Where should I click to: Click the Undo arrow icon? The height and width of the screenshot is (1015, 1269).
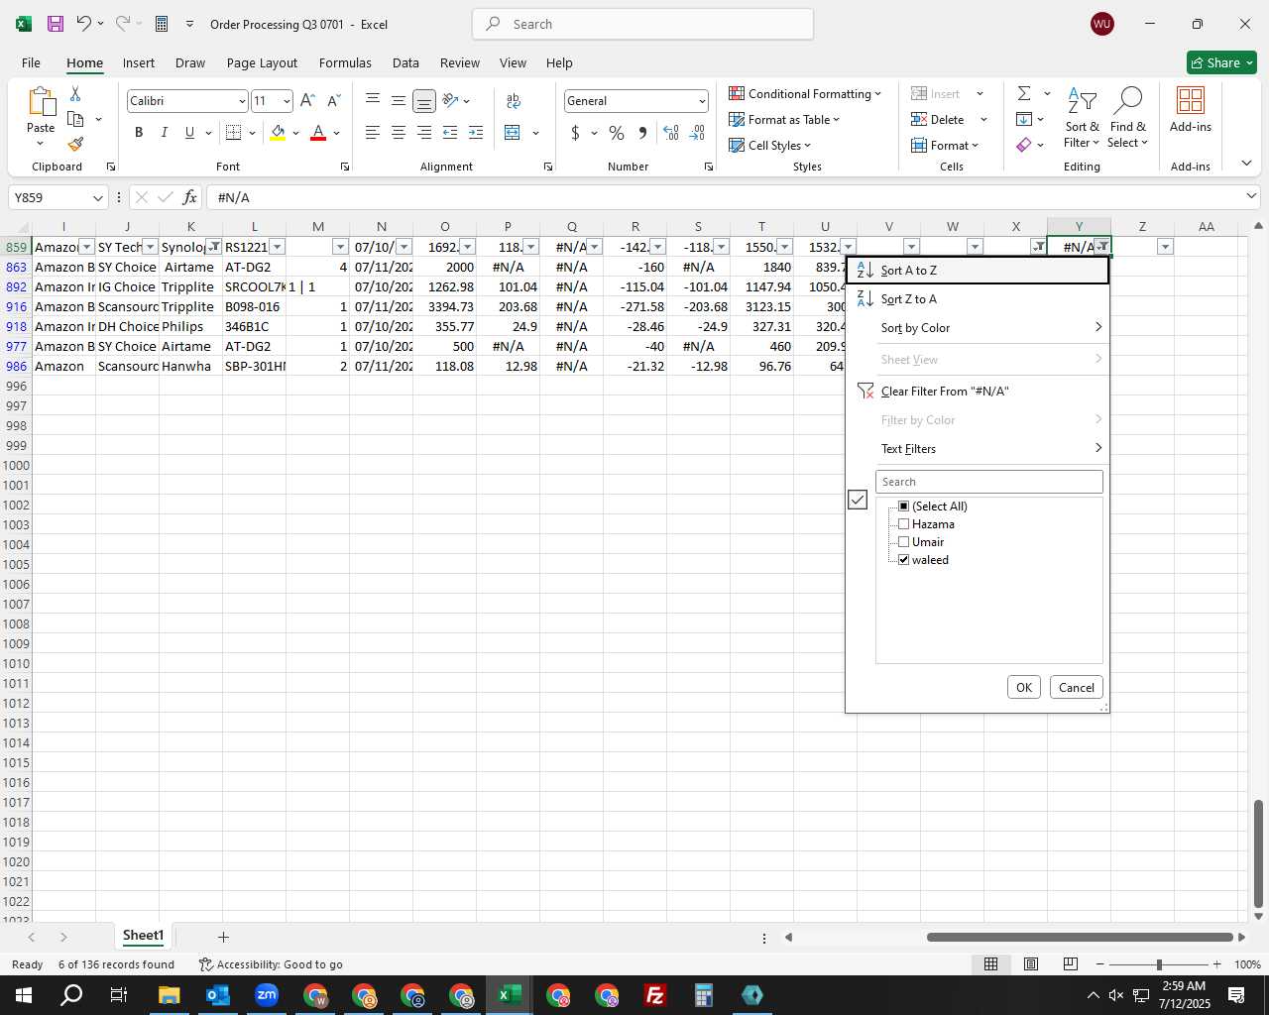(x=84, y=24)
